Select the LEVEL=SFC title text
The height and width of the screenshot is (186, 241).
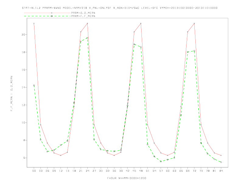149,8
